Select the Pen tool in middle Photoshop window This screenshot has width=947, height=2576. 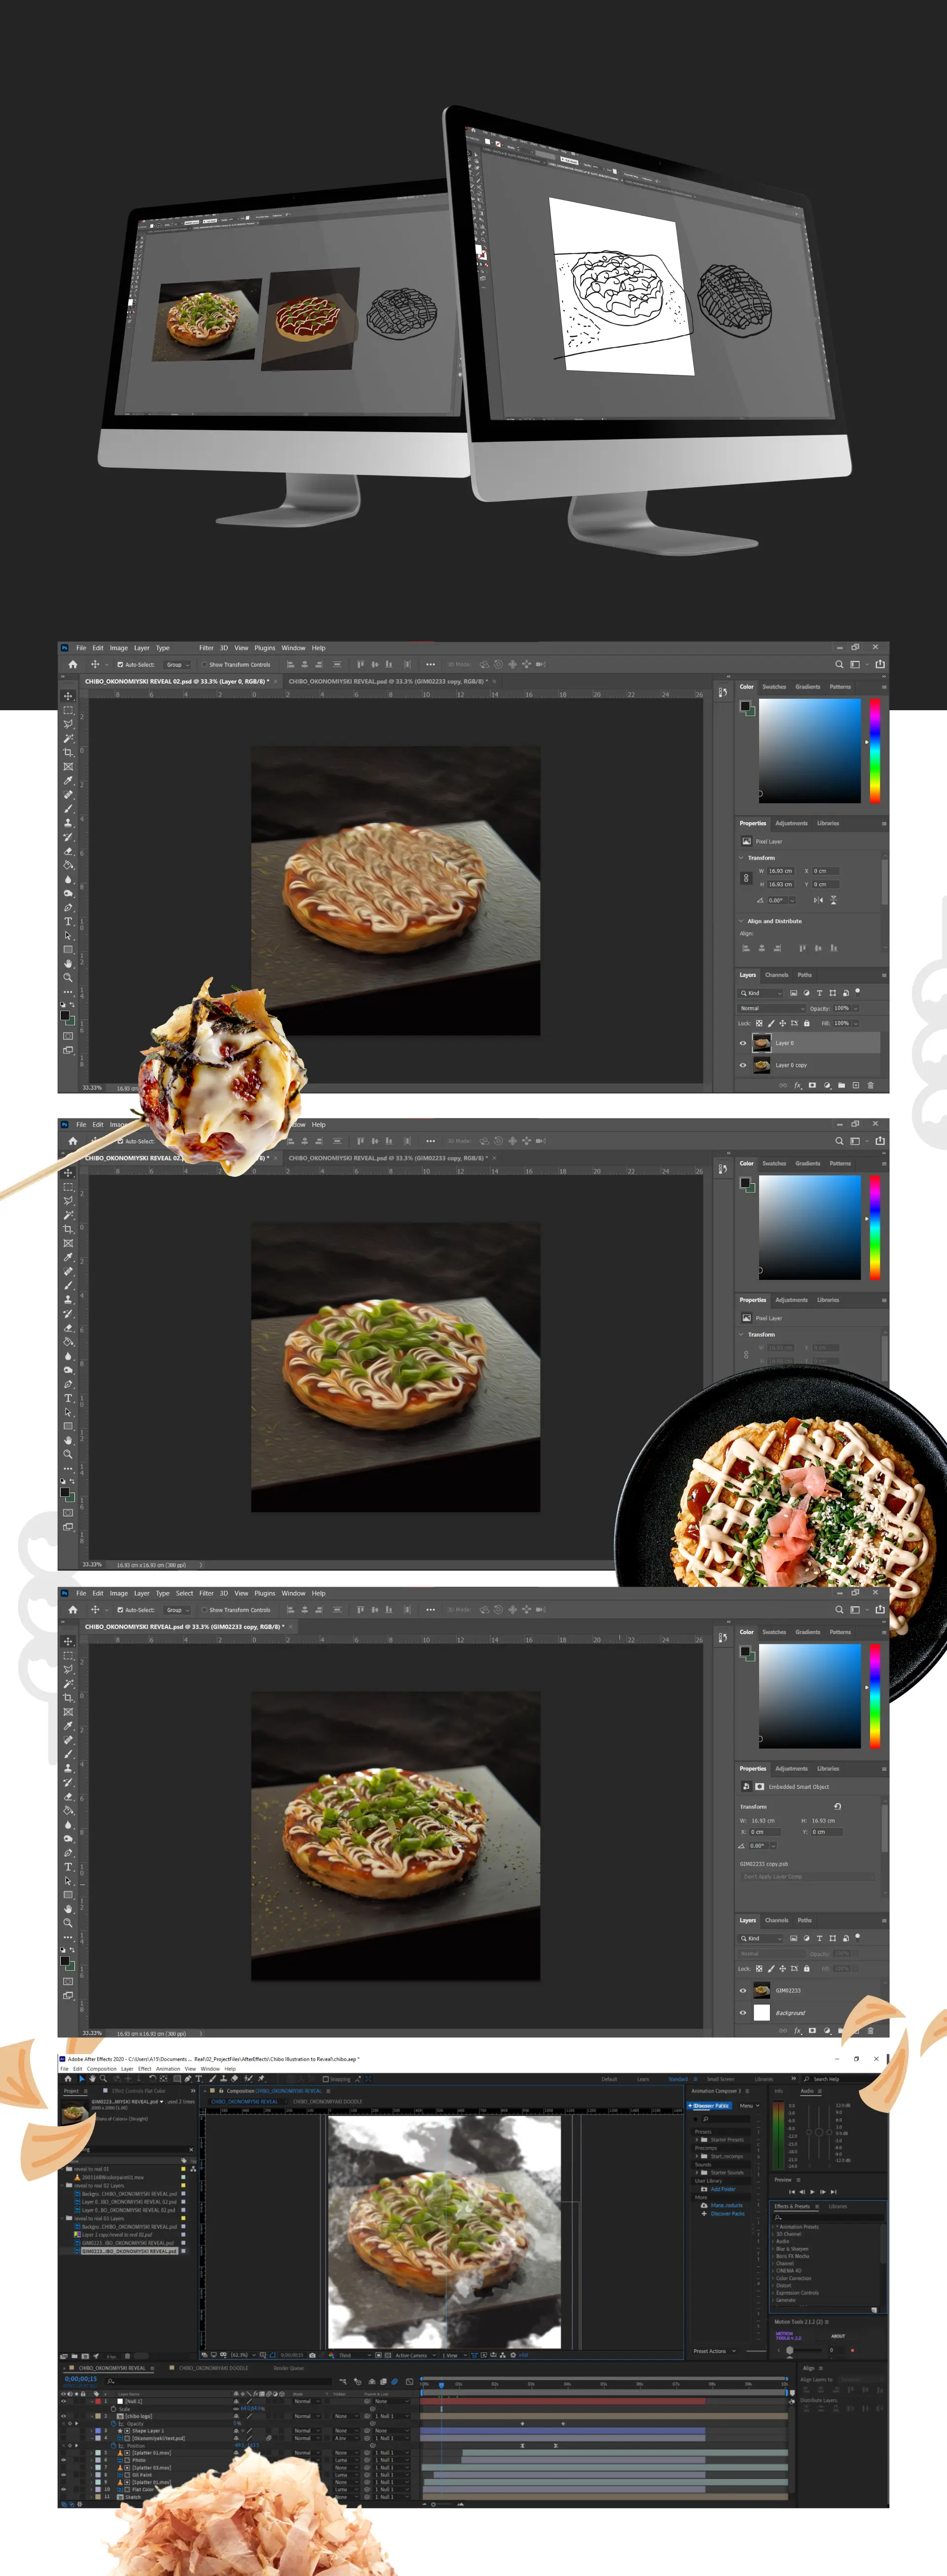68,1384
